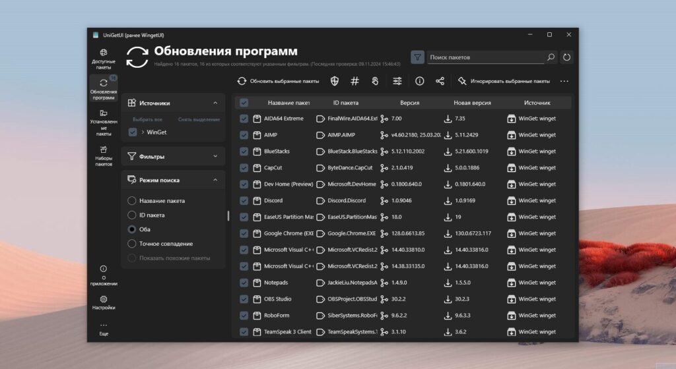Viewport: 676px width, 369px height.
Task: Expand the WinGet source tree arrow
Action: pos(143,132)
